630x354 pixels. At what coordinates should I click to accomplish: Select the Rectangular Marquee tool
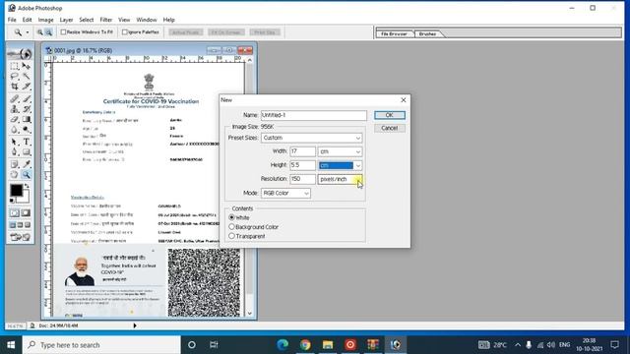coord(15,66)
